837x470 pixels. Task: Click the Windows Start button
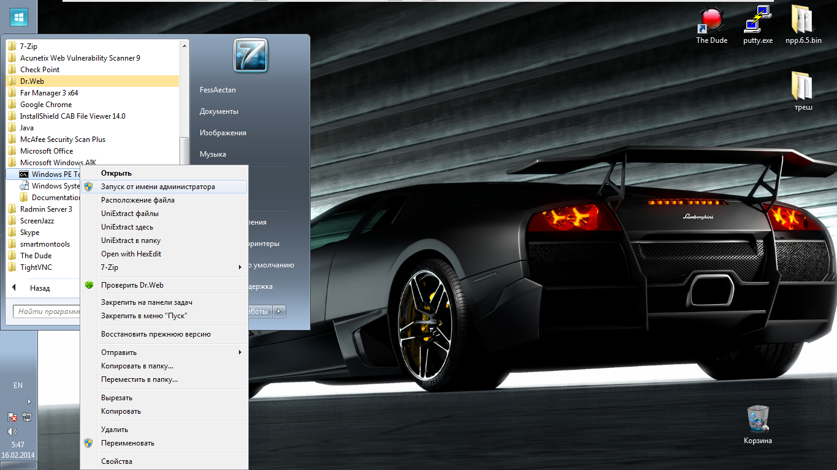18,17
